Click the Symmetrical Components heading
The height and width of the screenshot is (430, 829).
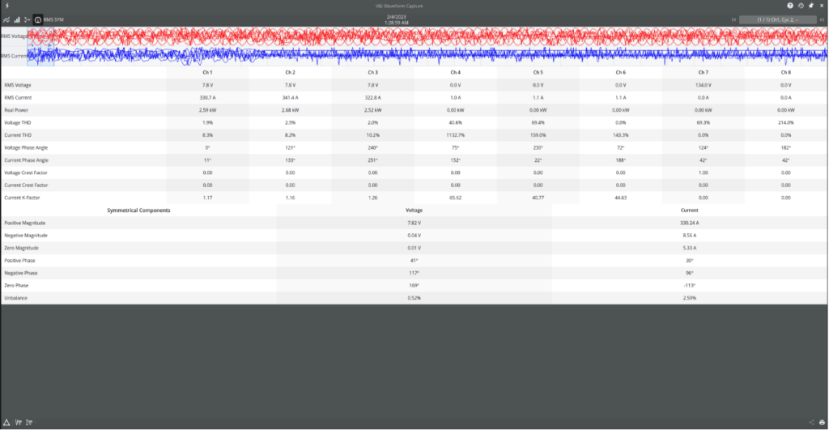click(138, 211)
